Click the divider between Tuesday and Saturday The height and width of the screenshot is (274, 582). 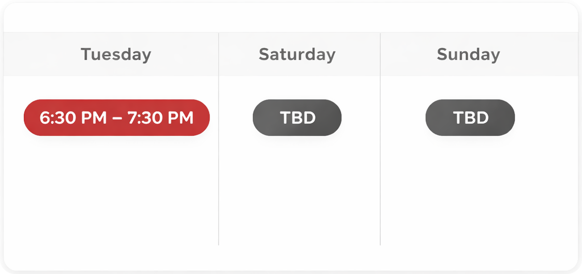[219, 155]
